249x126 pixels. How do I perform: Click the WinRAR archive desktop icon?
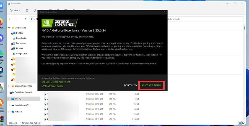pos(1,119)
